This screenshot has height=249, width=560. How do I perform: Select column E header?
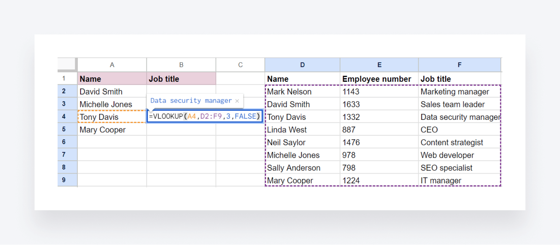point(379,65)
